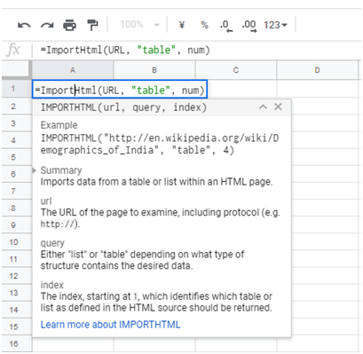
Task: Click the fx function icon
Action: coord(13,50)
